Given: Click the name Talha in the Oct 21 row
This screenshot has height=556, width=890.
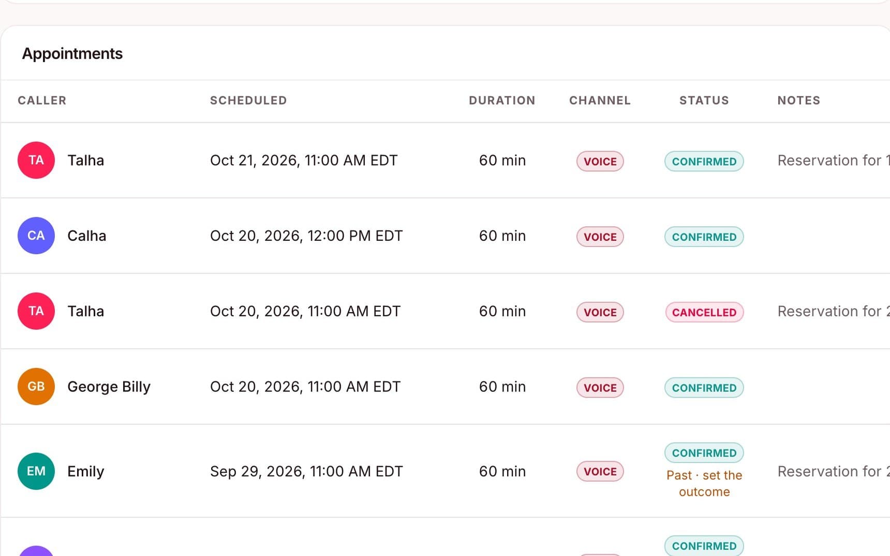Looking at the screenshot, I should (x=86, y=160).
